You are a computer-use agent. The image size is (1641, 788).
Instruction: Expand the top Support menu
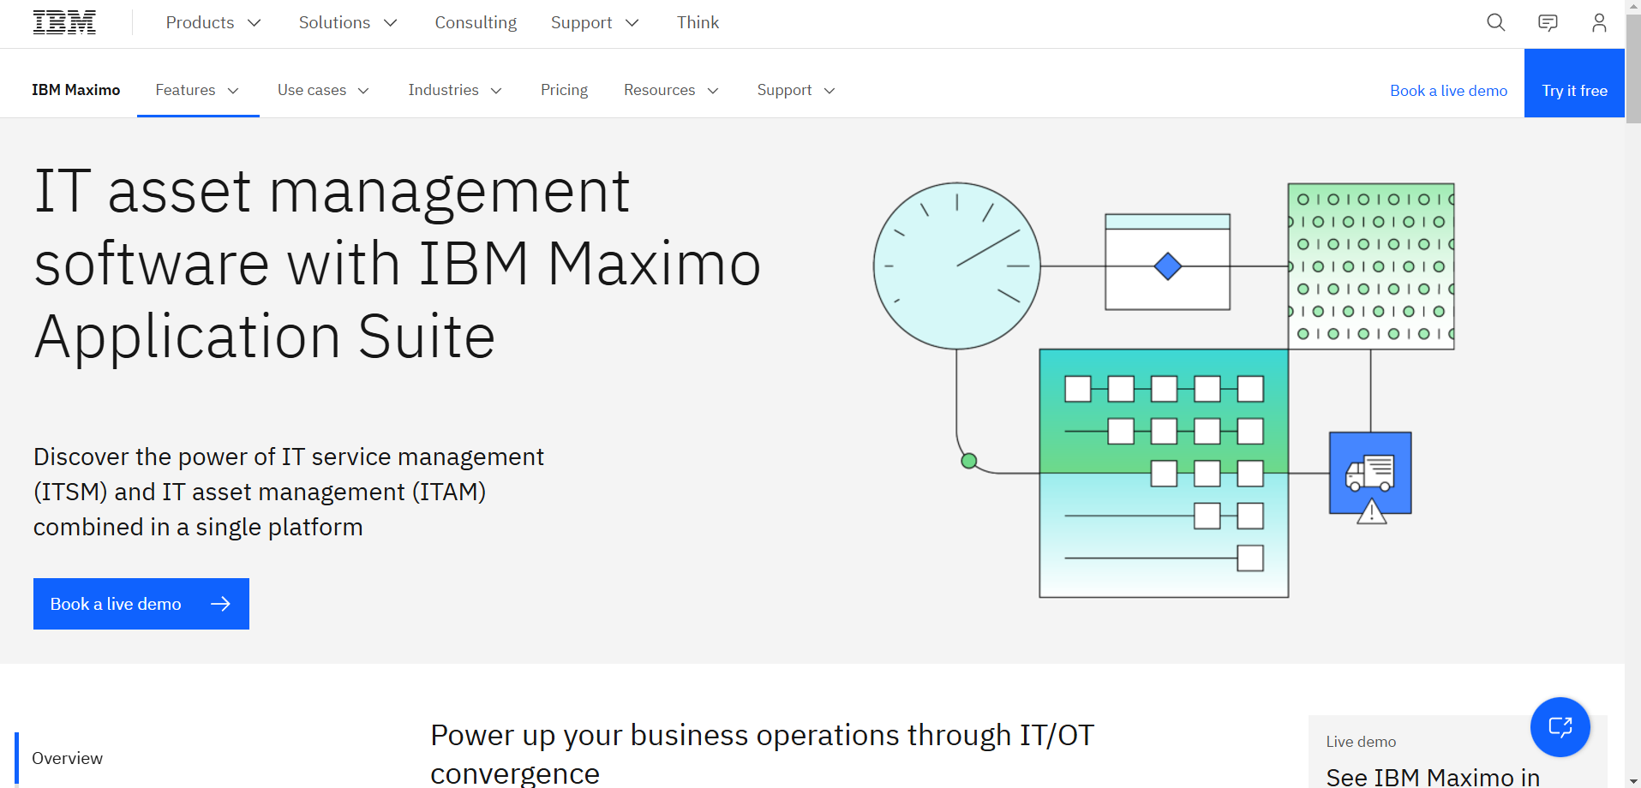[595, 22]
